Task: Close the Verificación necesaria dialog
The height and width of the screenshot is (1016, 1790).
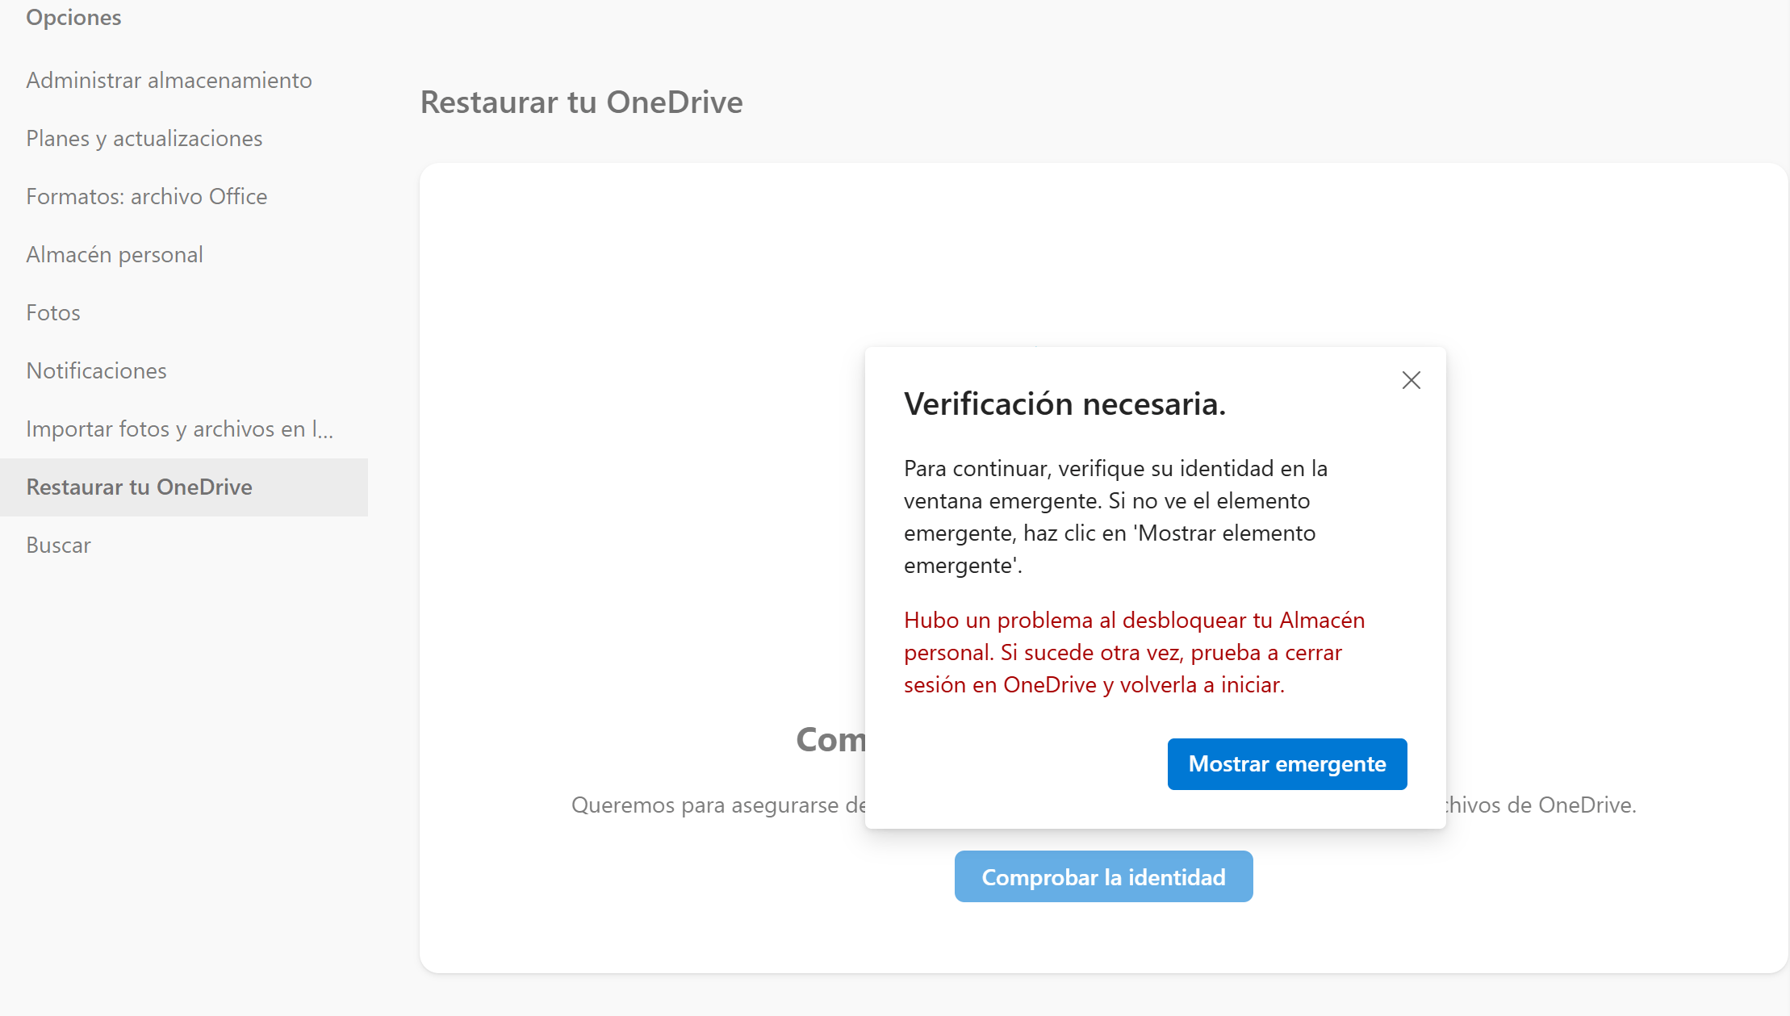Action: 1411,380
